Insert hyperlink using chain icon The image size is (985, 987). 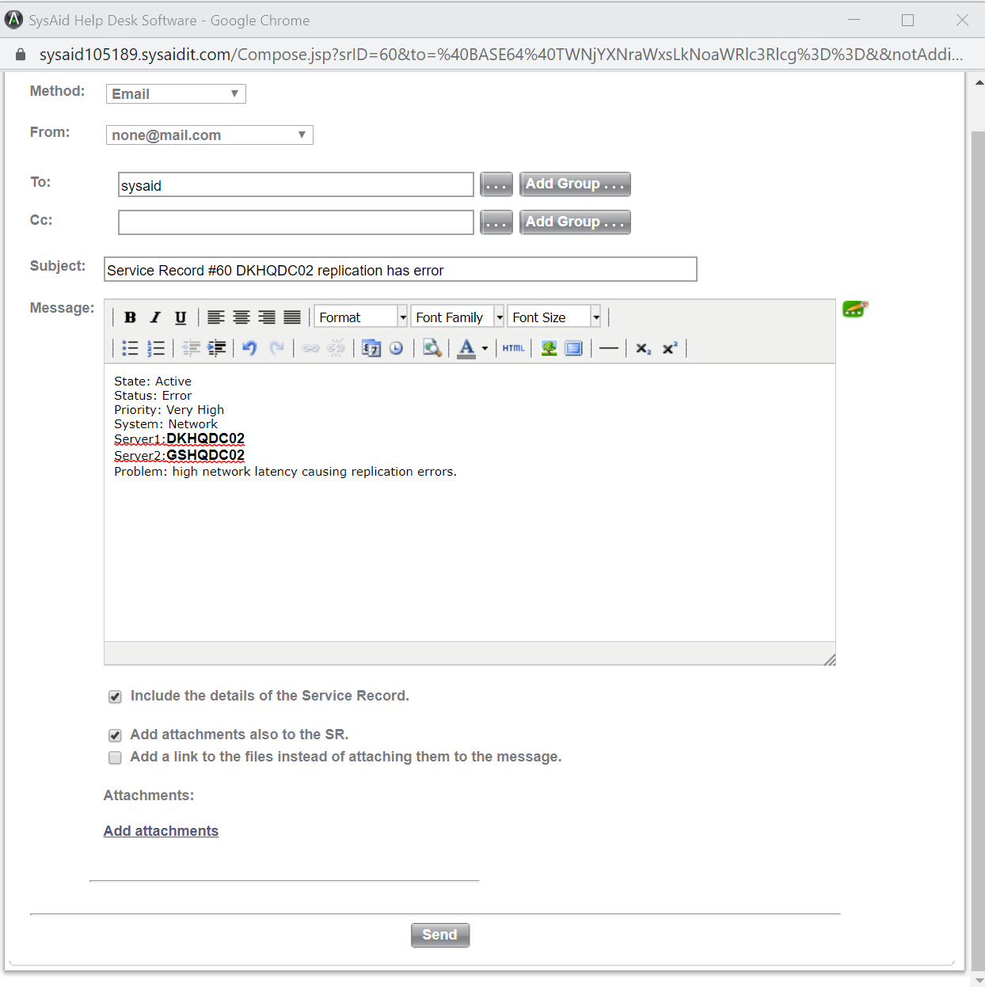(310, 347)
